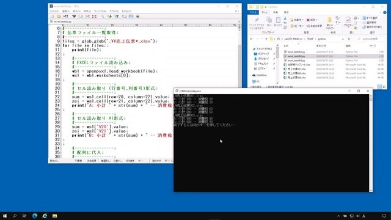Click the TEMP breadcrumb in address bar
391x220 pixels.
(310, 39)
